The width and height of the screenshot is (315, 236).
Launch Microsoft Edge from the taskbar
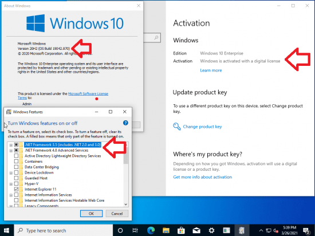[x=151, y=230]
